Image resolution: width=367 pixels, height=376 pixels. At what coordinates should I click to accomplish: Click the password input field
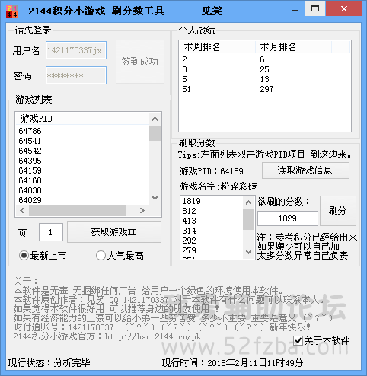76,75
